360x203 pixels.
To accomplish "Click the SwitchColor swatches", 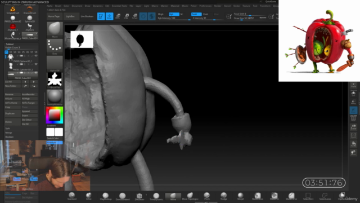I will pyautogui.click(x=55, y=132).
